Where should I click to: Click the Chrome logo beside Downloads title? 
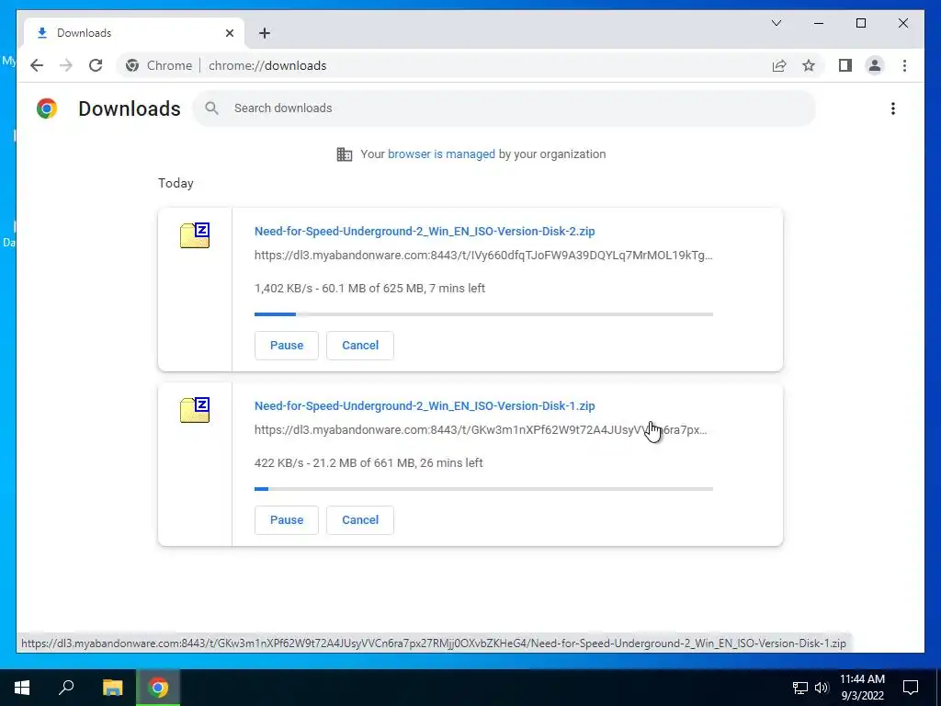click(47, 108)
